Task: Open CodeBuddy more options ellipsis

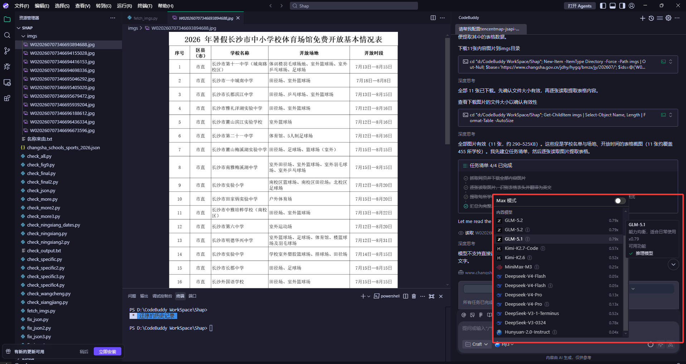Action: point(677,18)
